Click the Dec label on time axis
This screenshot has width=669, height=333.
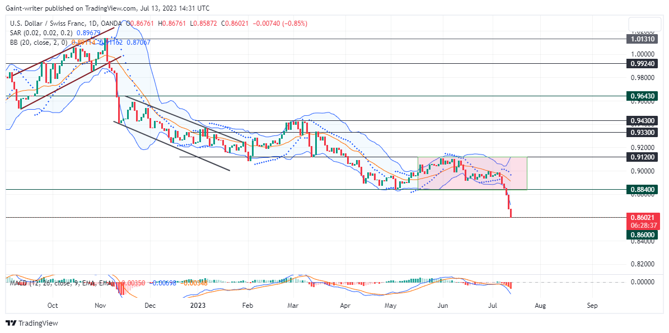click(150, 306)
